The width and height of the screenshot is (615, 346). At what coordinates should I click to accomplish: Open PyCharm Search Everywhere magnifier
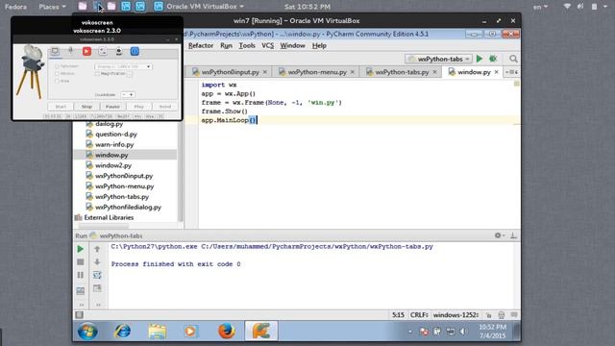(513, 59)
